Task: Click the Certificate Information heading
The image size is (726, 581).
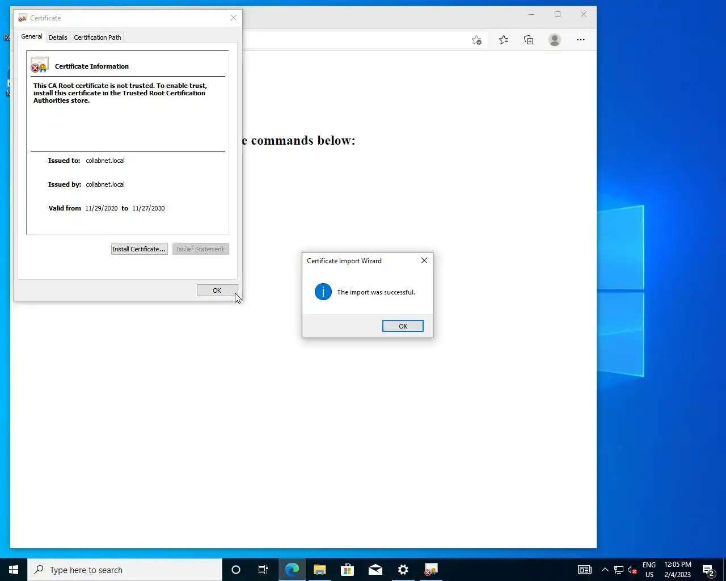Action: (92, 66)
